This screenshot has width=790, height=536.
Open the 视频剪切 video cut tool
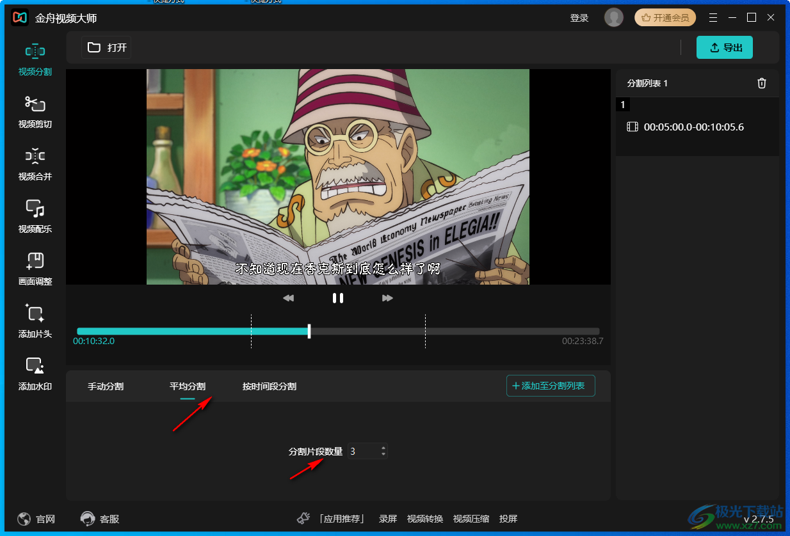pyautogui.click(x=35, y=113)
